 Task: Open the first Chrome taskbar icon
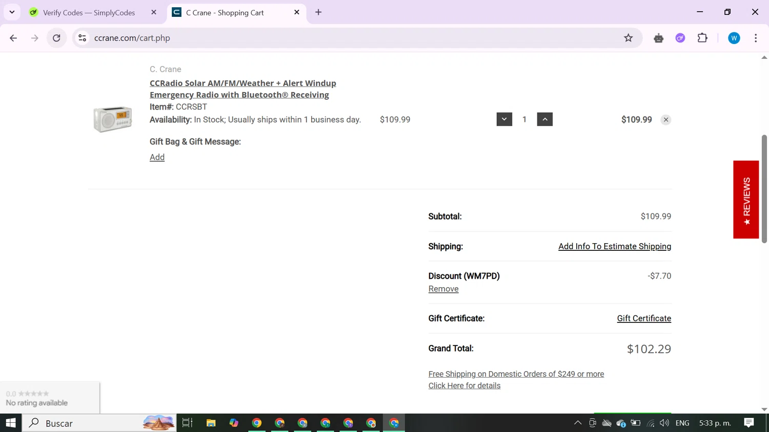pos(257,423)
